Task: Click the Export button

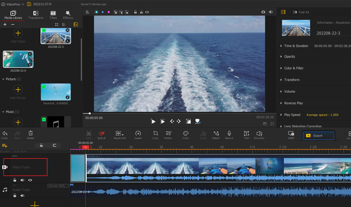Action: [x=318, y=136]
